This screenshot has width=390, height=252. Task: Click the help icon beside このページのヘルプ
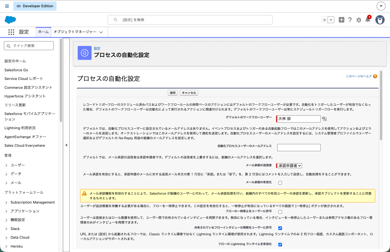pos(375,76)
